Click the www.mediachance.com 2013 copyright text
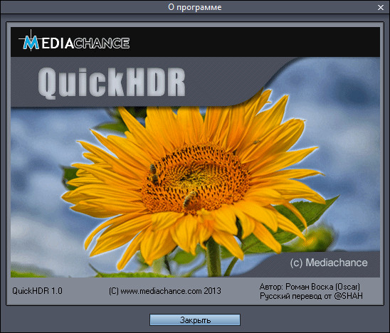 [165, 291]
